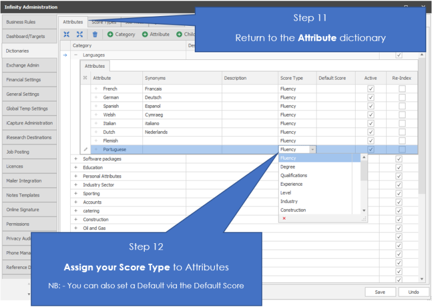Open the Business Rules section

tap(29, 22)
